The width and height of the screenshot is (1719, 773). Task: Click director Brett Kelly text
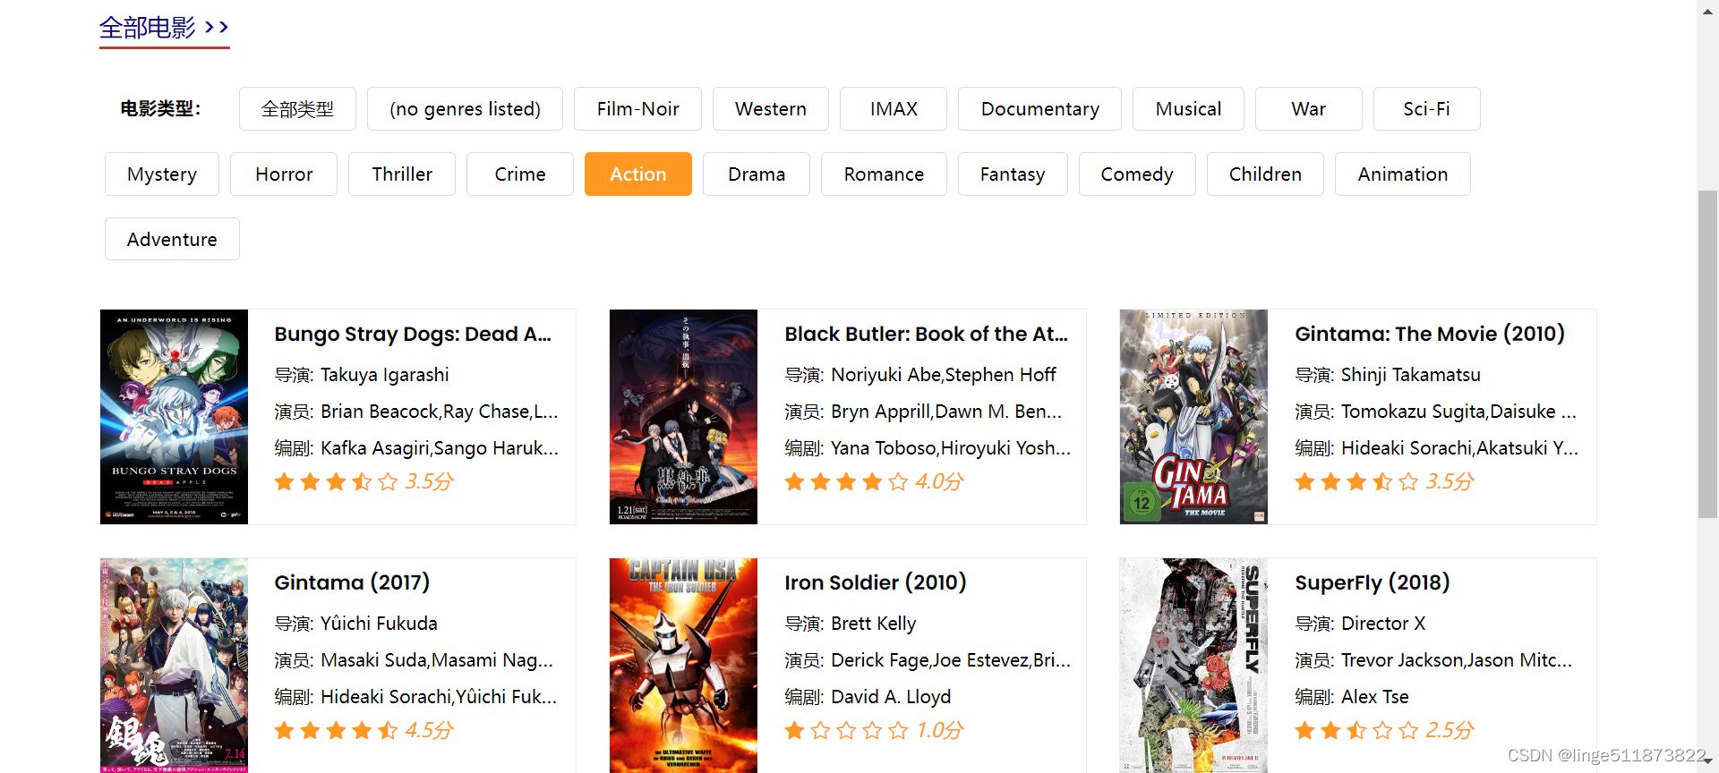click(x=874, y=624)
